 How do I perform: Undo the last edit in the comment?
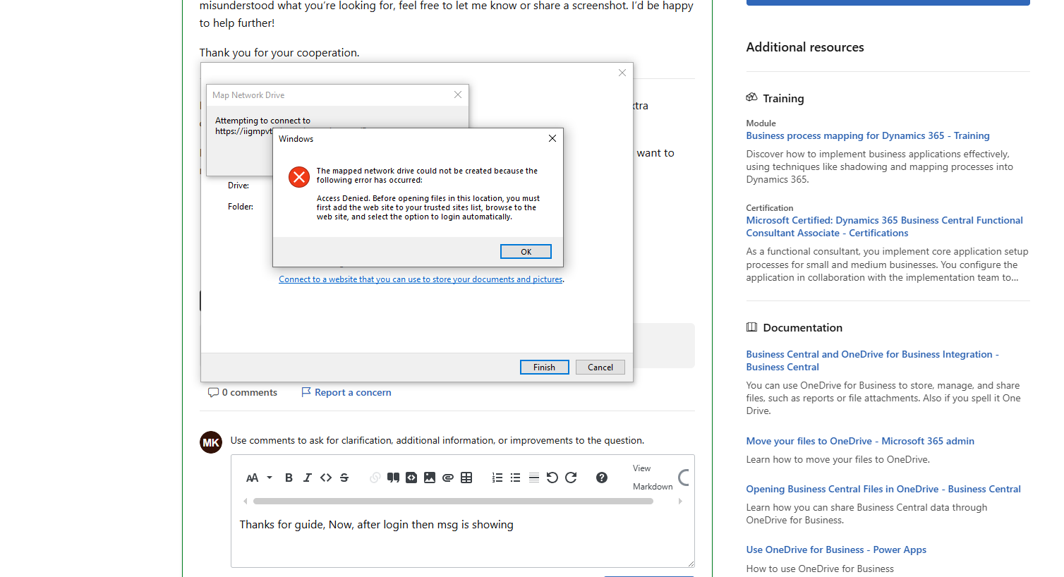pyautogui.click(x=552, y=478)
